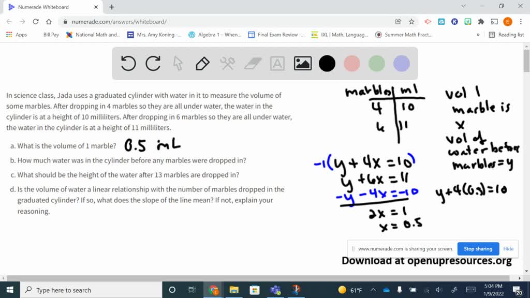Open the notification center
Screen dimensions: 530x298
(x=518, y=290)
